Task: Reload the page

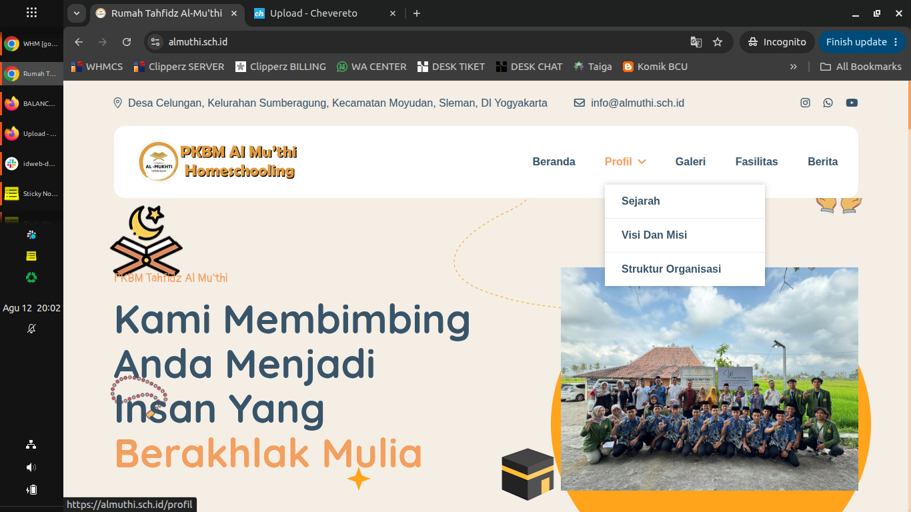Action: 127,42
